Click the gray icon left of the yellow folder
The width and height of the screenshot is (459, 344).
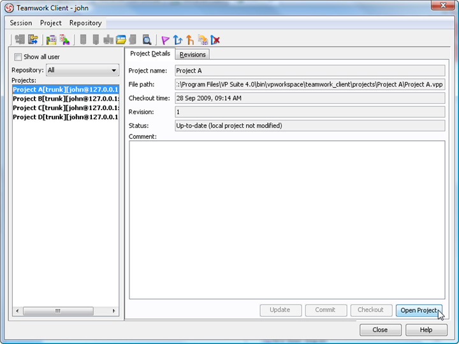click(108, 39)
